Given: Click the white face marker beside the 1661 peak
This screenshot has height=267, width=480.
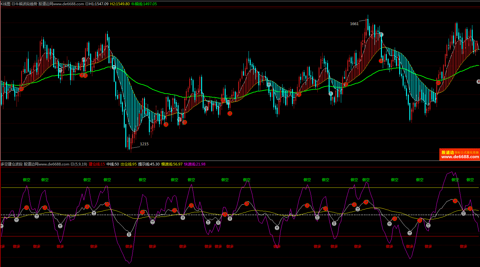Looking at the screenshot, I should click(381, 35).
